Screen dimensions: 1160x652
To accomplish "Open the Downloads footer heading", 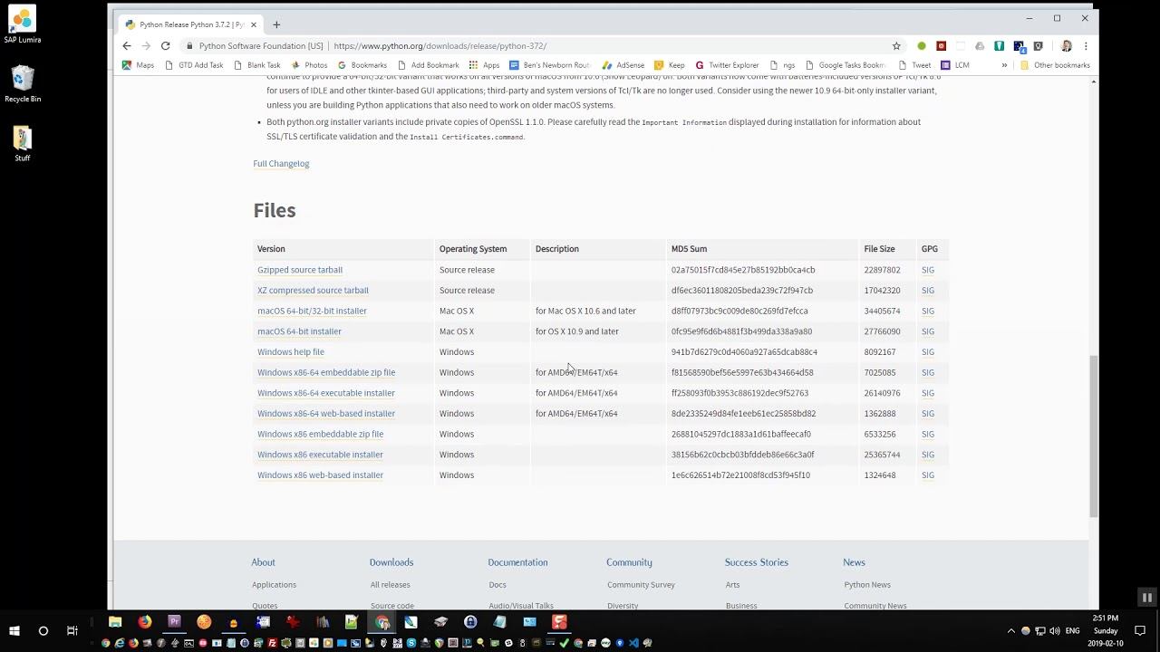I will point(391,562).
